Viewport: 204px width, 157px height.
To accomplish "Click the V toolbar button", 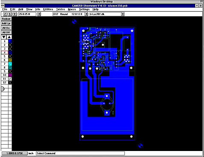I will [15, 14].
